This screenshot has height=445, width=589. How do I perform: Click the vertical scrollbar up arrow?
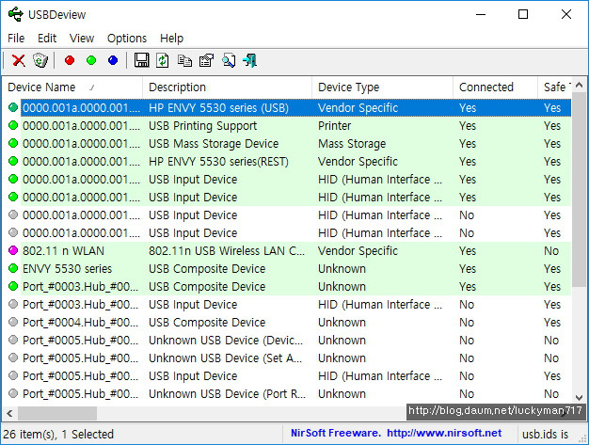579,86
